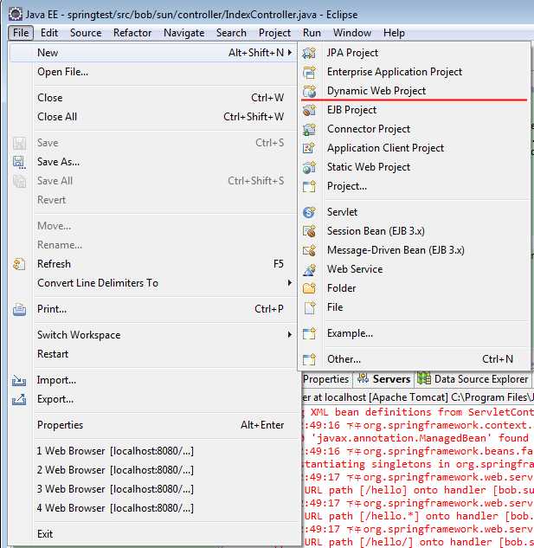534x548 pixels.
Task: Click the Project... wizard icon
Action: [x=309, y=186]
